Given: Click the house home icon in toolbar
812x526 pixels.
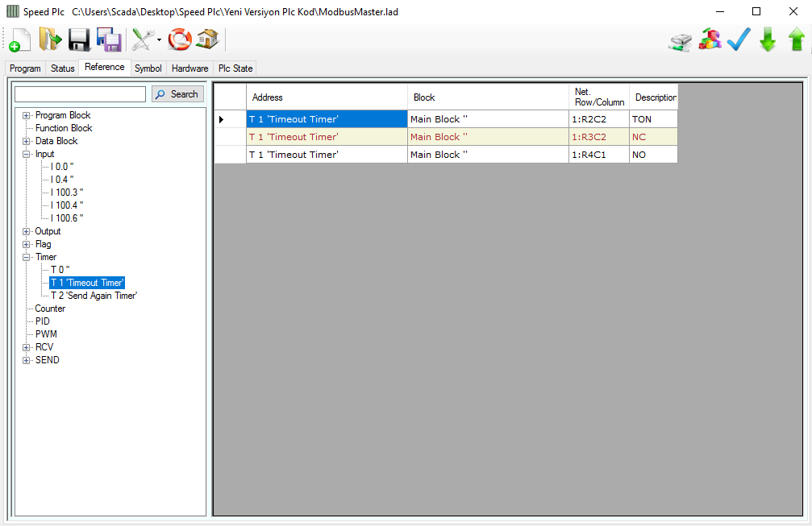Looking at the screenshot, I should [x=207, y=39].
